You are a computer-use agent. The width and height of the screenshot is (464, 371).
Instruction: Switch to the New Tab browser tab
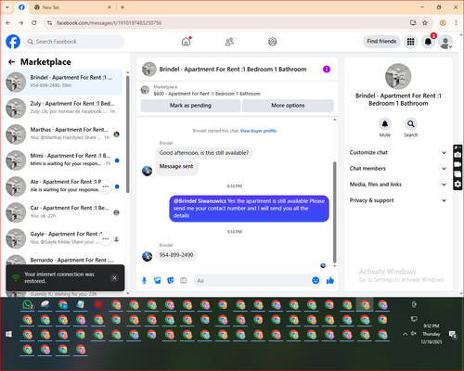(73, 7)
